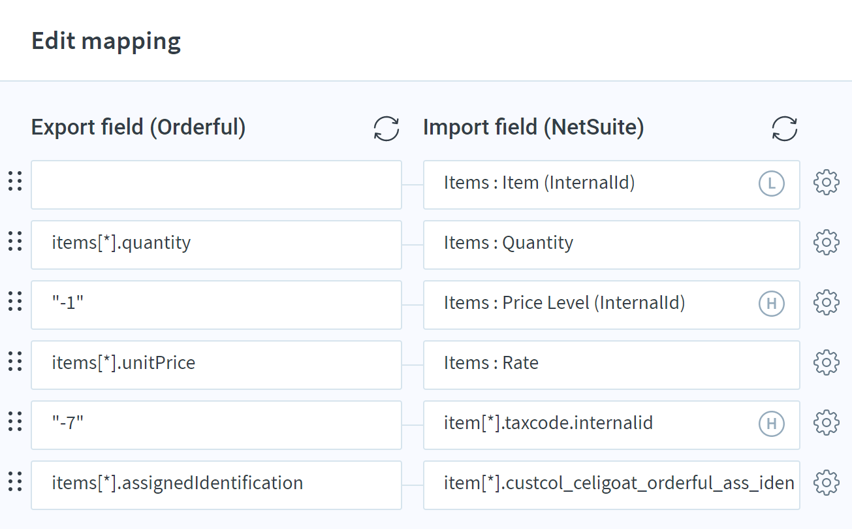Open settings gear for Items : Quantity mapping
The height and width of the screenshot is (529, 852).
point(826,242)
